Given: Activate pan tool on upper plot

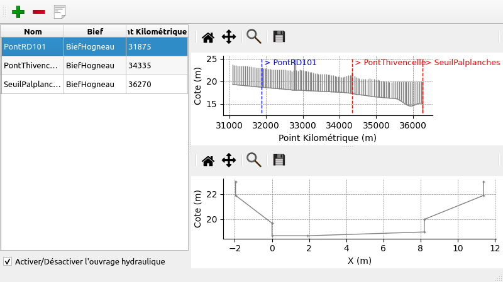Looking at the screenshot, I should pos(229,37).
